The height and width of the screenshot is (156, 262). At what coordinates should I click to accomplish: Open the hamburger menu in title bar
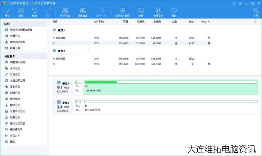click(x=240, y=3)
